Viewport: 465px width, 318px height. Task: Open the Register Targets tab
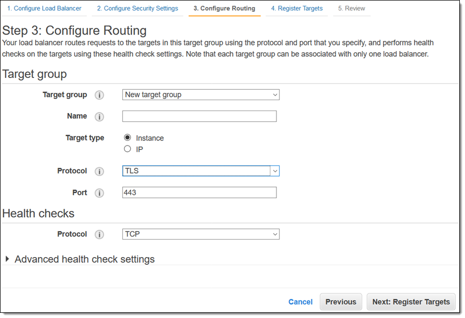pyautogui.click(x=297, y=9)
